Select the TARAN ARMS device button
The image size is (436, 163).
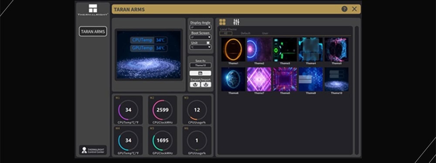(93, 31)
